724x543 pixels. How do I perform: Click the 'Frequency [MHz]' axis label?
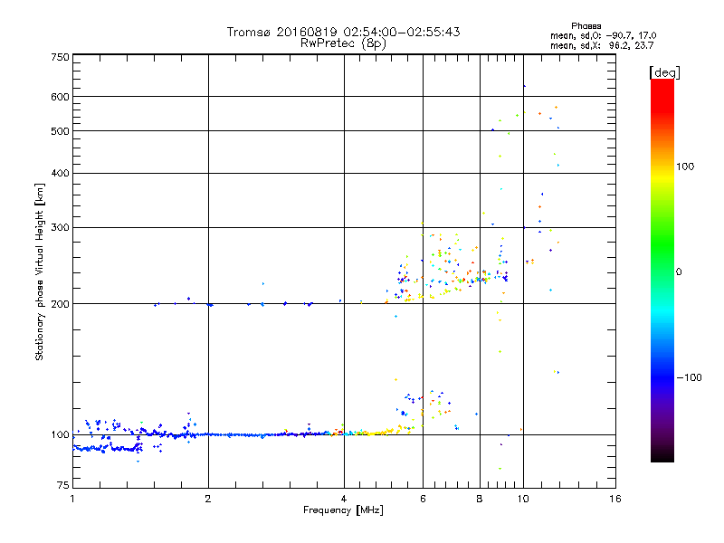343,510
